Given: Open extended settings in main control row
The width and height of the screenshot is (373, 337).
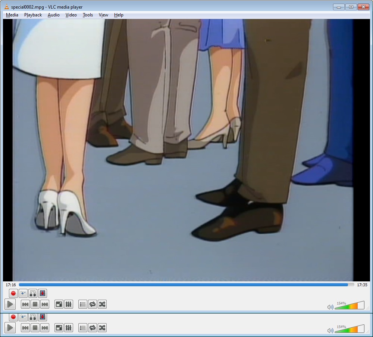Looking at the screenshot, I should 69,304.
